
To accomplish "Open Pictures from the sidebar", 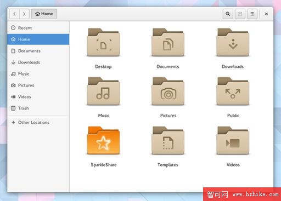I will (x=38, y=85).
